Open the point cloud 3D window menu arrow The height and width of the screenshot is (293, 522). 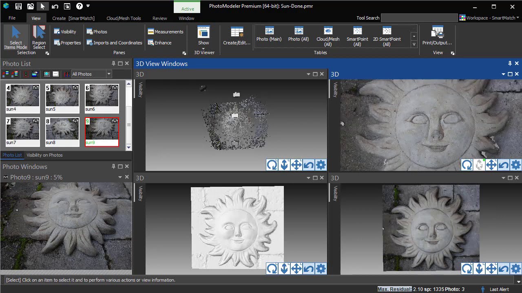click(x=309, y=74)
